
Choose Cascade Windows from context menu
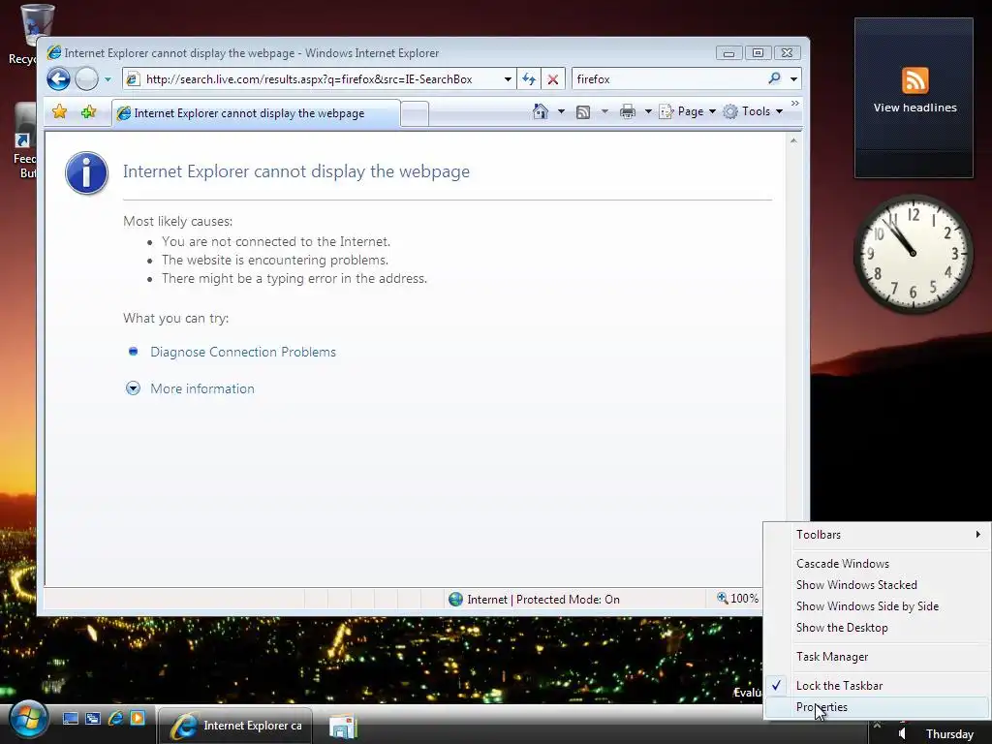(x=877, y=564)
